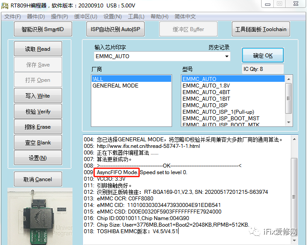The width and height of the screenshot is (307, 245).
Task: Select EMMC_AUTO_1BIT model
Action: [x=233, y=99]
